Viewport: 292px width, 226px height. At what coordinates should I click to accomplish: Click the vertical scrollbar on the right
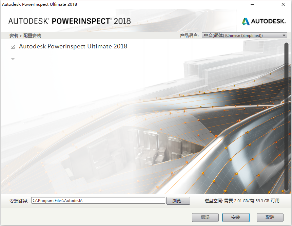tap(286, 116)
